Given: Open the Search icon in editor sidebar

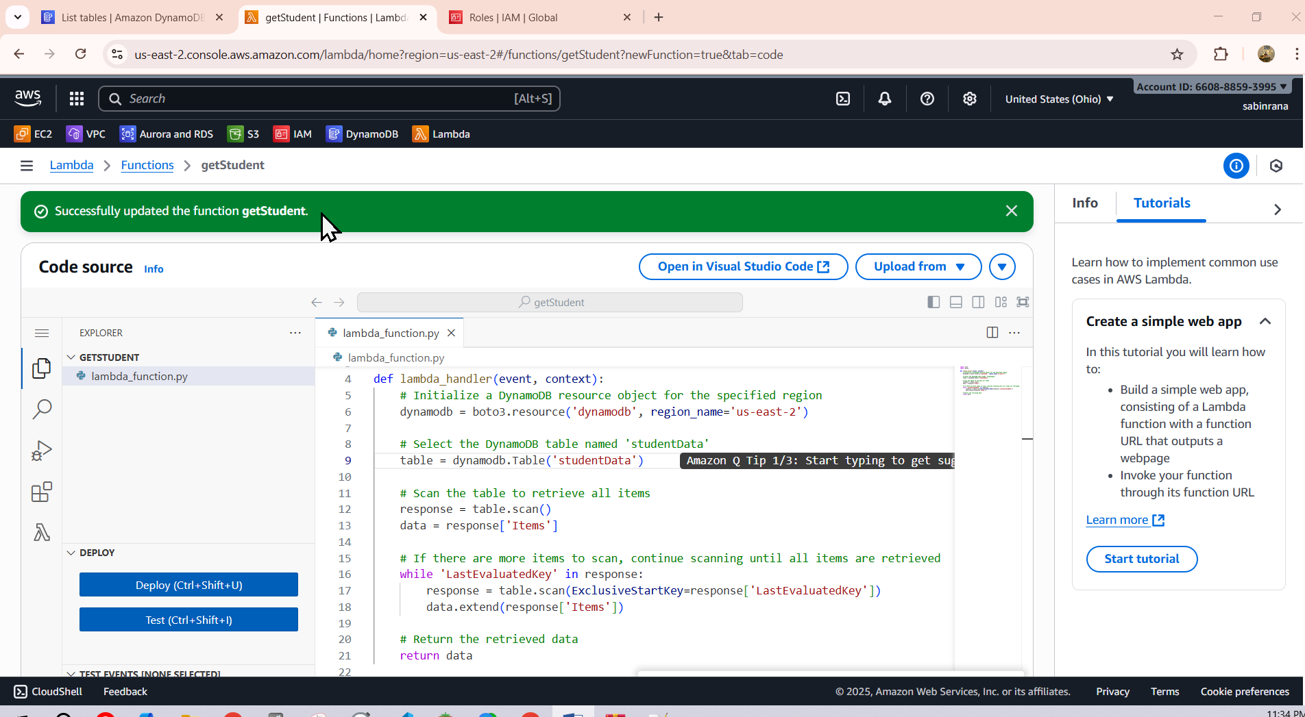Looking at the screenshot, I should tap(42, 410).
